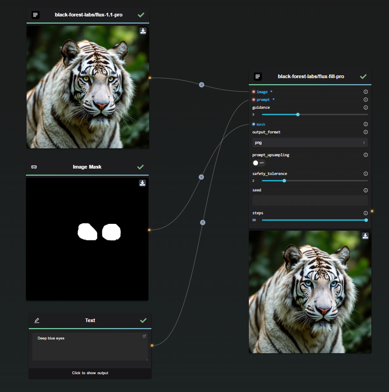Click the flux-fill-pro output port
This screenshot has height=392, width=389.
click(x=372, y=211)
